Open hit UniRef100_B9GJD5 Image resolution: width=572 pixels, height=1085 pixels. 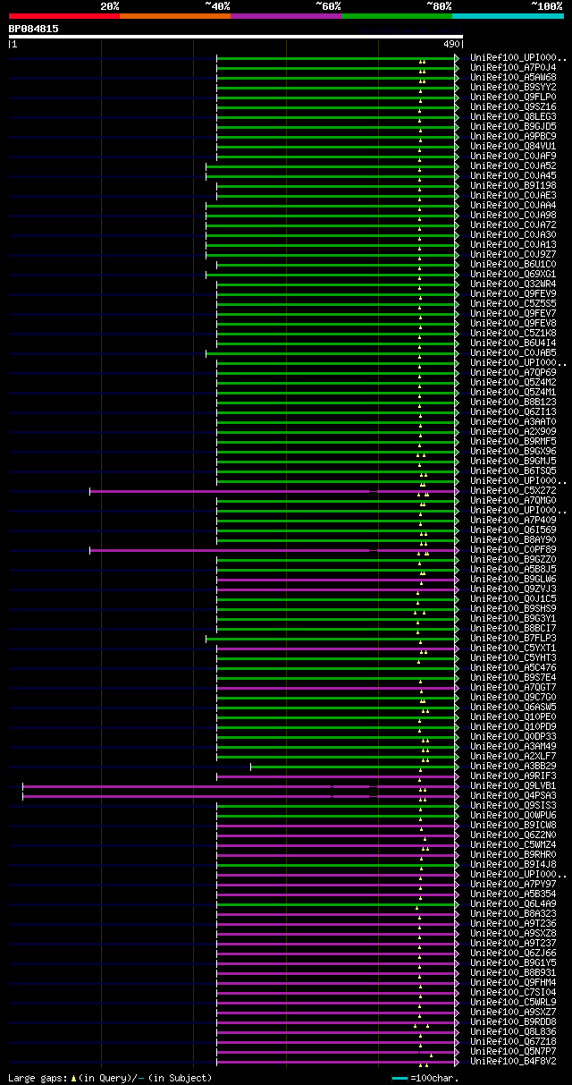(x=513, y=126)
